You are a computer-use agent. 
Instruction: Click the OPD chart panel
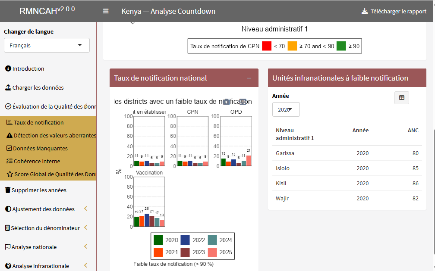coord(236,141)
